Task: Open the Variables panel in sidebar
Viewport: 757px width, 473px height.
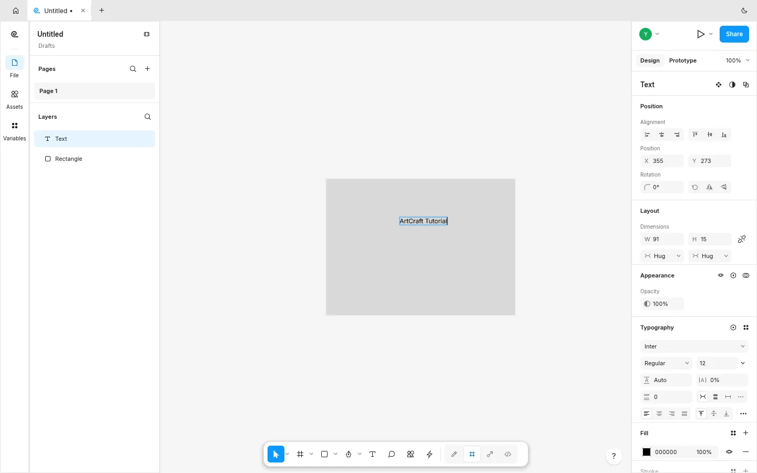Action: pyautogui.click(x=15, y=130)
